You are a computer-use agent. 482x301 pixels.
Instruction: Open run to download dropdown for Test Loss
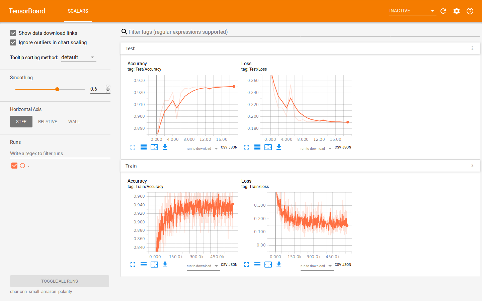click(317, 149)
